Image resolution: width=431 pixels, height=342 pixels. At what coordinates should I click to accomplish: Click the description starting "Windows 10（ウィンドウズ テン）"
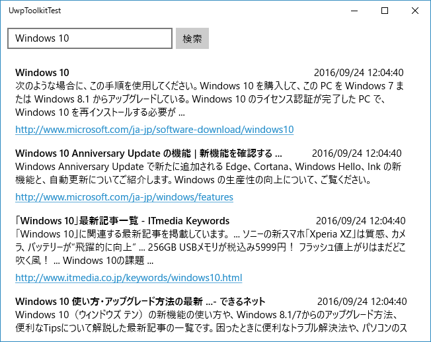click(x=211, y=321)
